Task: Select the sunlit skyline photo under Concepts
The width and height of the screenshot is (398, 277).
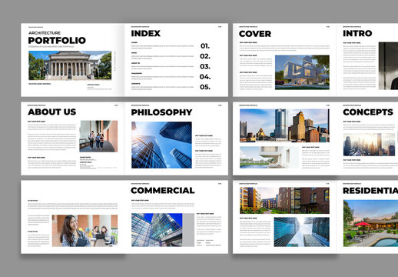Action: point(369,145)
